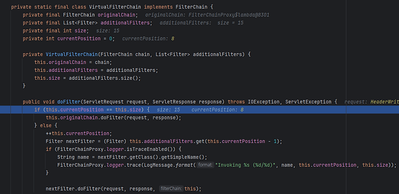The image size is (399, 194).
Task: Select the additionalFilters field declaration name
Action: pyautogui.click(x=125, y=23)
